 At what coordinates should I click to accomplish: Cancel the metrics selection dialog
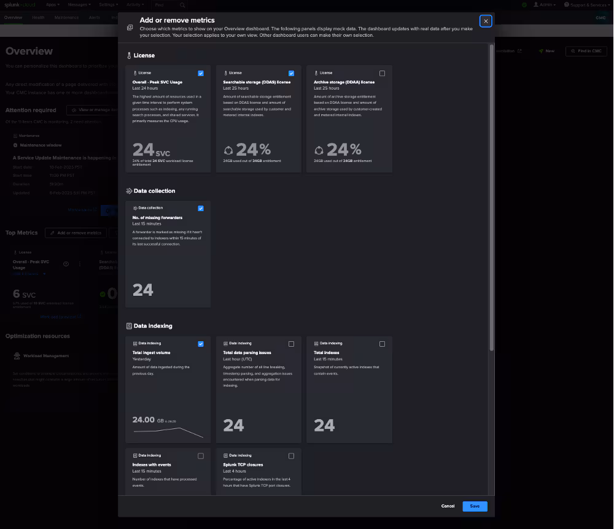point(448,506)
